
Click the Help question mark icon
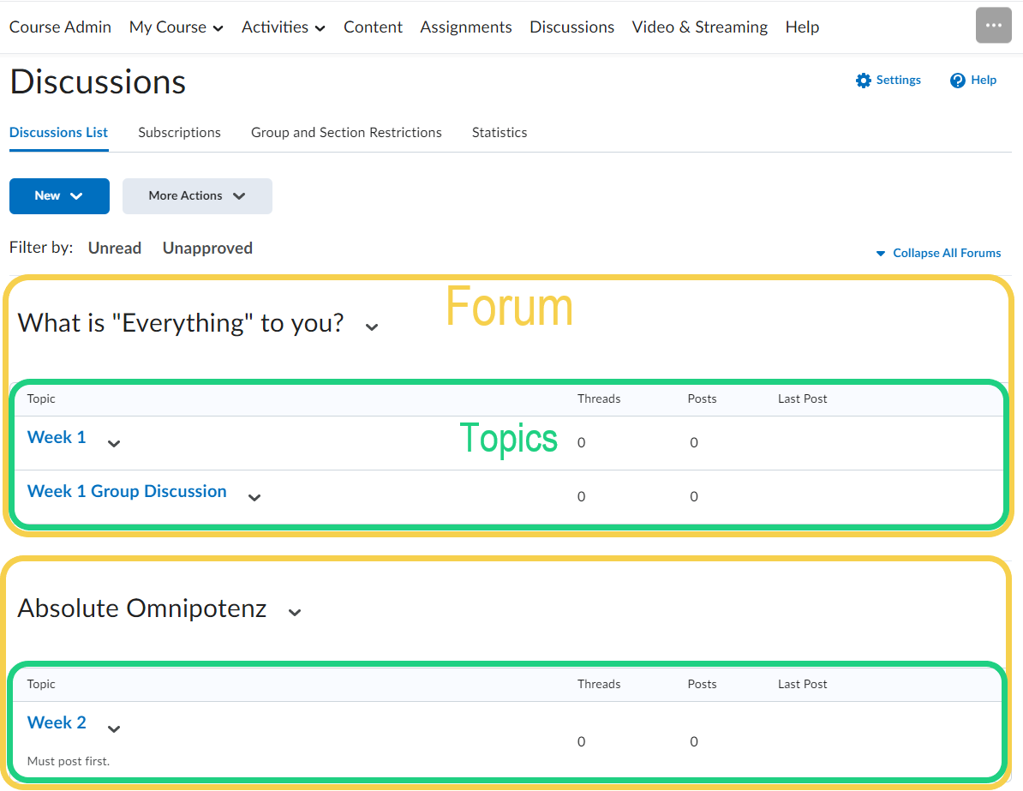958,81
